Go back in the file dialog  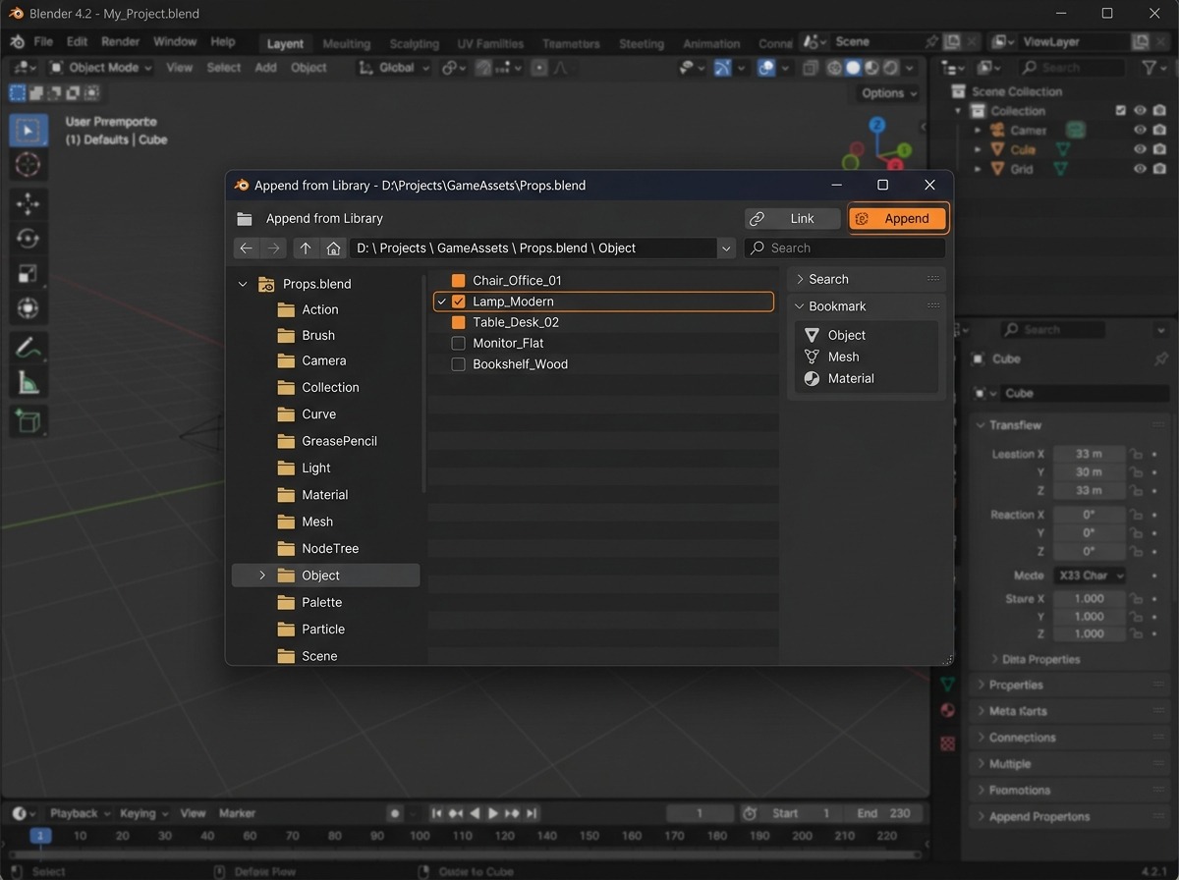coord(247,248)
